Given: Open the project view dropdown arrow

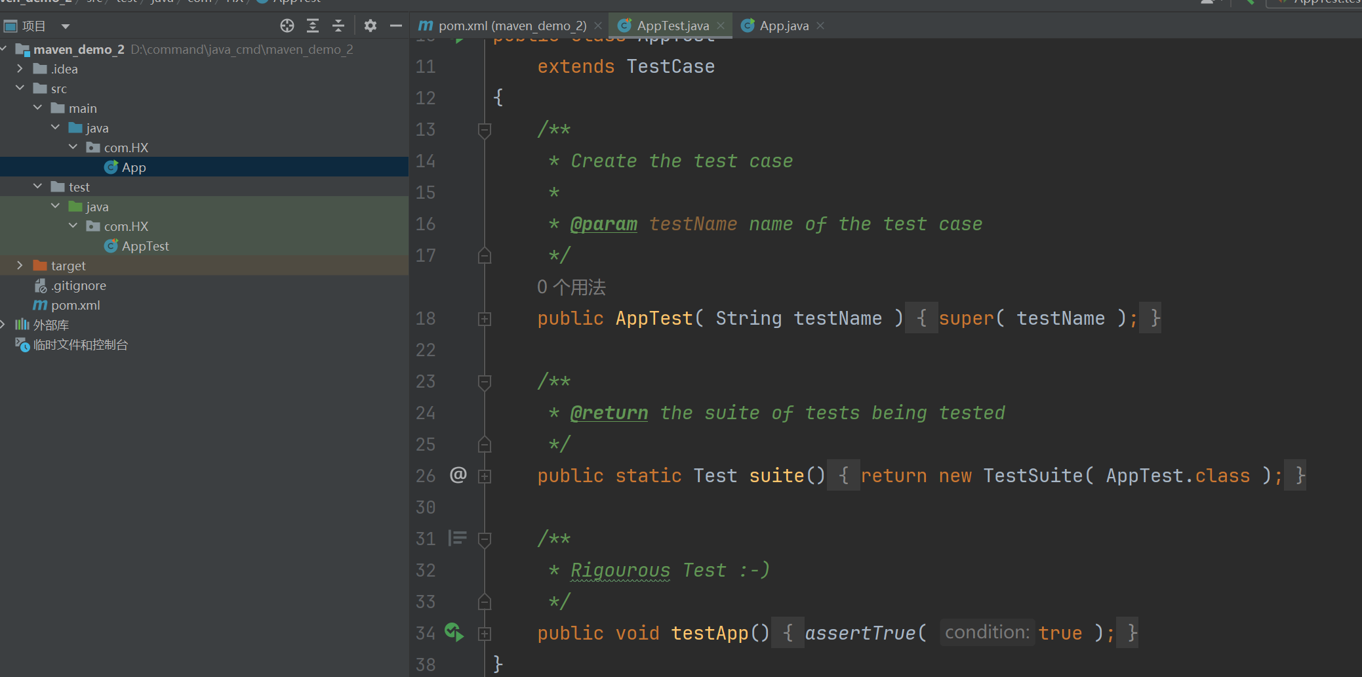Looking at the screenshot, I should point(65,26).
